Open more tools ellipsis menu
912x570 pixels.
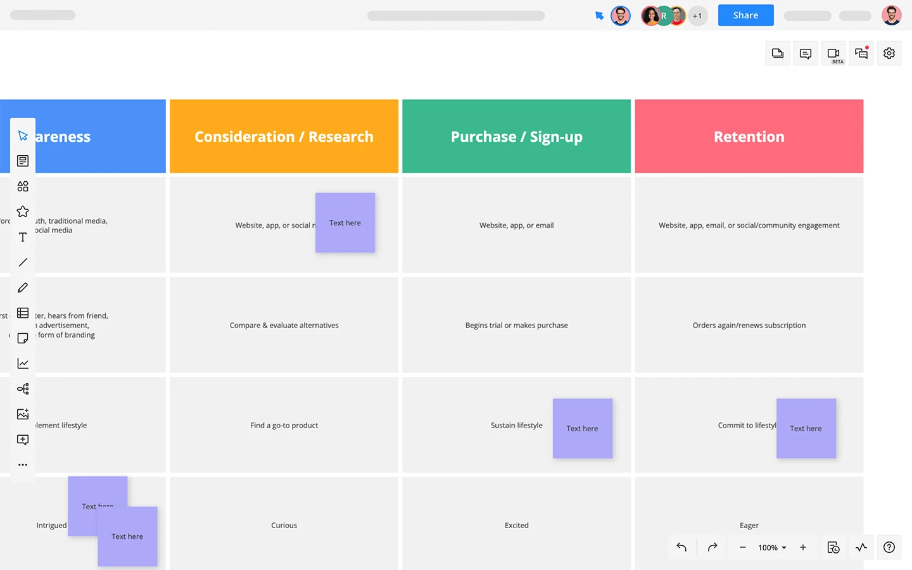pyautogui.click(x=23, y=465)
